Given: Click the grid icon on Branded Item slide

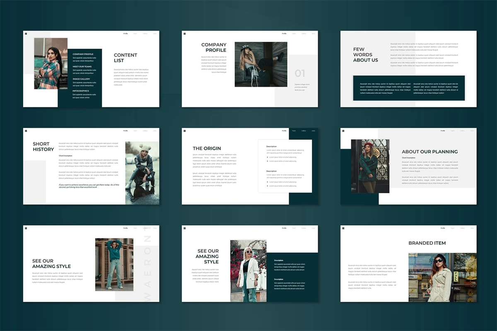Looking at the screenshot, I should coord(343,228).
